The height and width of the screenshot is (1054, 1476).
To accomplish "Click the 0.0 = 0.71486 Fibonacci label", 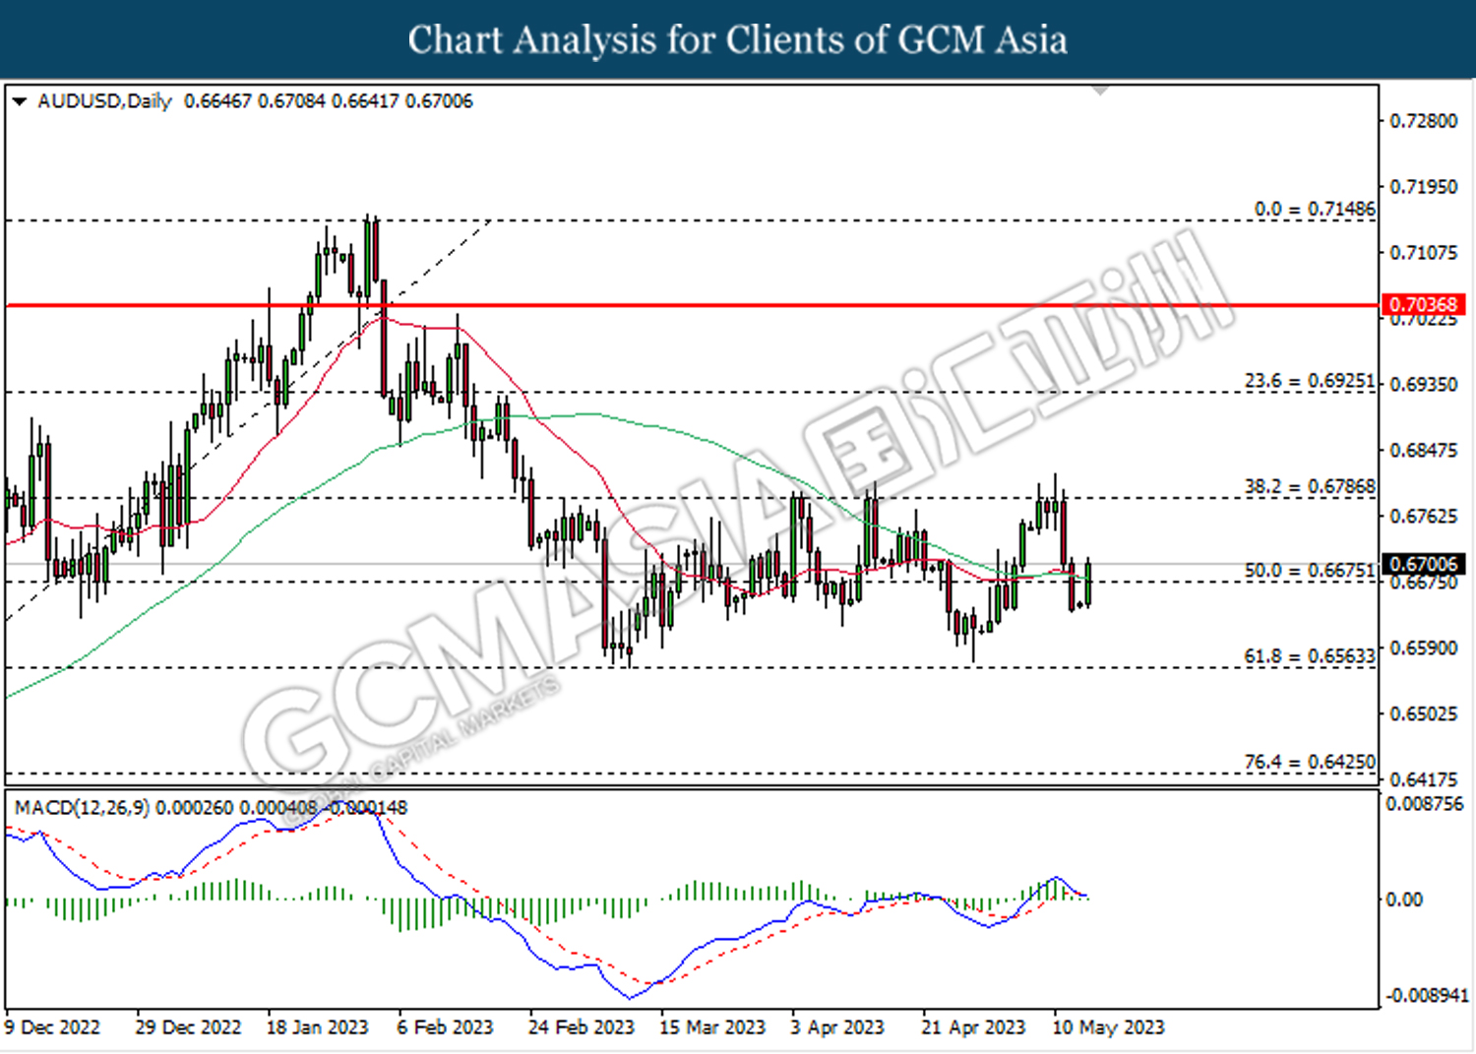I will 1315,209.
